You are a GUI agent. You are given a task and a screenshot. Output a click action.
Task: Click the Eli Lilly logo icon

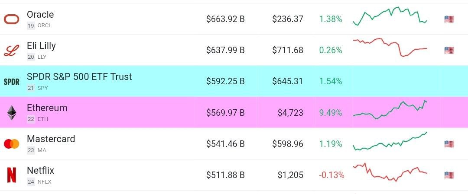tap(11, 50)
